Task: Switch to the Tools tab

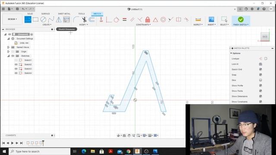Action: tap(82, 14)
